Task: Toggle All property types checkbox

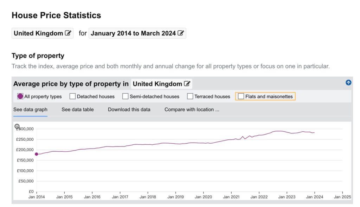Action: point(20,96)
